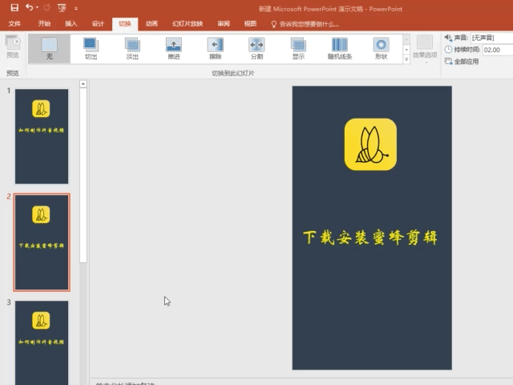This screenshot has height=385, width=513.
Task: Apply the 随机线条 random bars transition
Action: [340, 49]
